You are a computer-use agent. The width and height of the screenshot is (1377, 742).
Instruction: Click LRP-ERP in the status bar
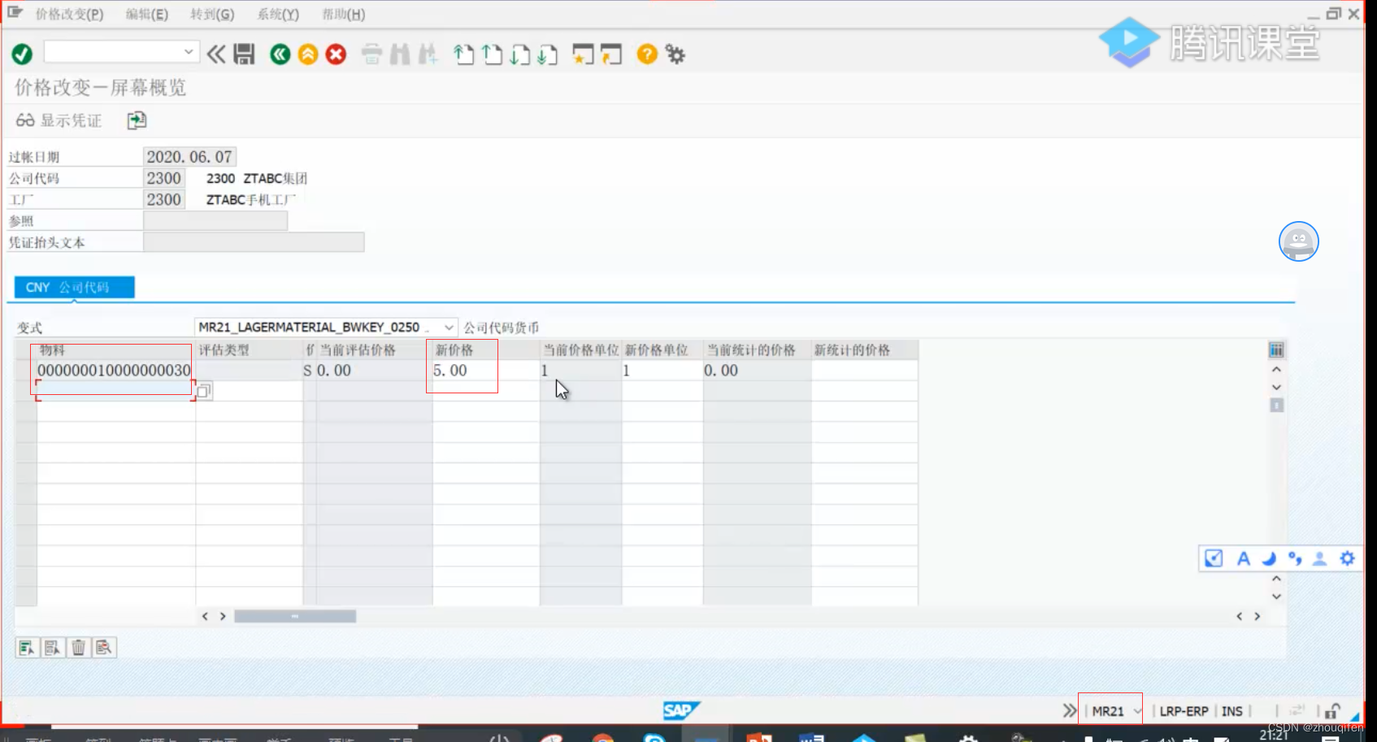click(x=1184, y=711)
